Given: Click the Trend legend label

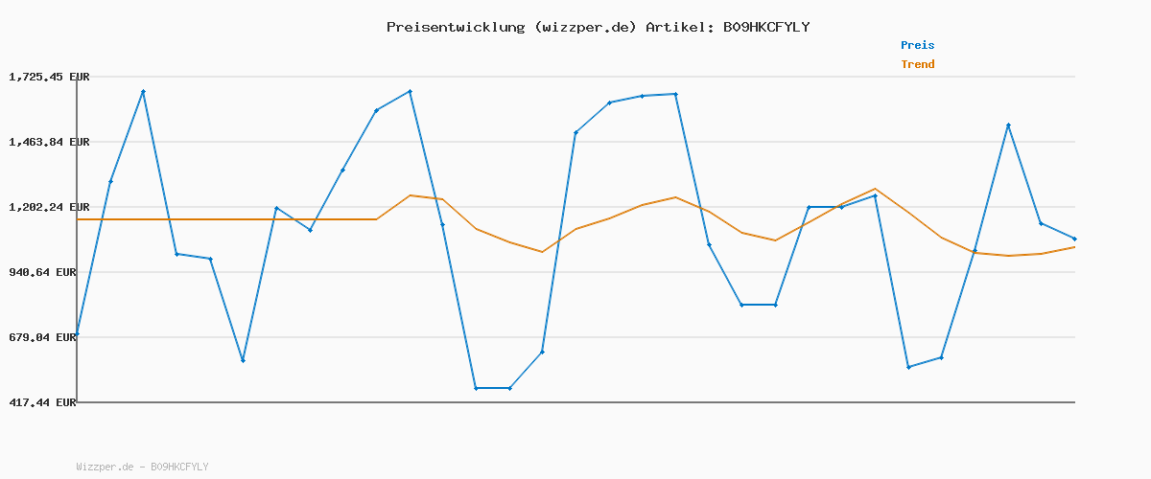Looking at the screenshot, I should (x=917, y=64).
